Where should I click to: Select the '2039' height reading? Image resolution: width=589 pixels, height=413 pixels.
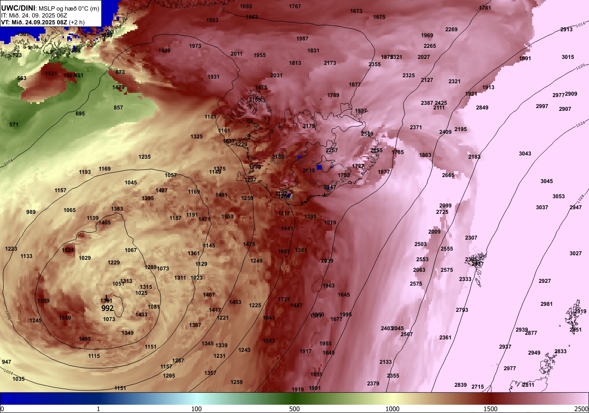pos(327,261)
